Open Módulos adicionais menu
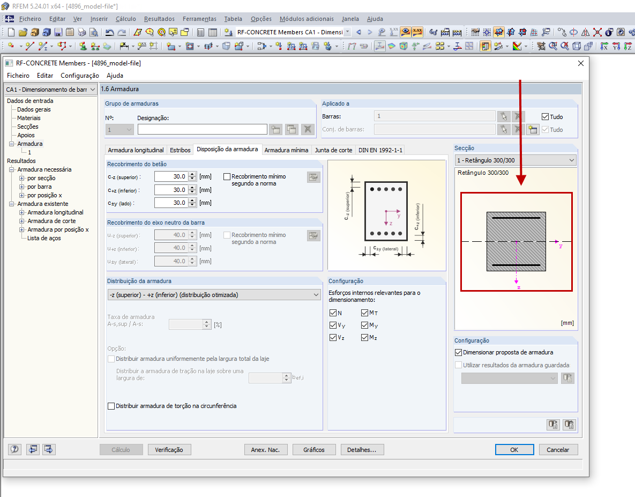Viewport: 635px width, 497px height. point(307,19)
